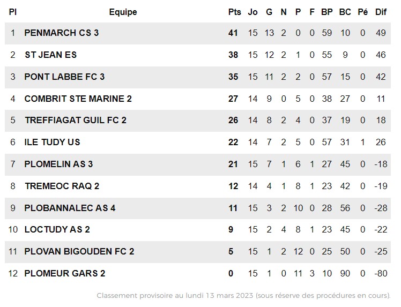
Task: Open PLOMELIN AS 3 team entry
Action: [x=58, y=164]
